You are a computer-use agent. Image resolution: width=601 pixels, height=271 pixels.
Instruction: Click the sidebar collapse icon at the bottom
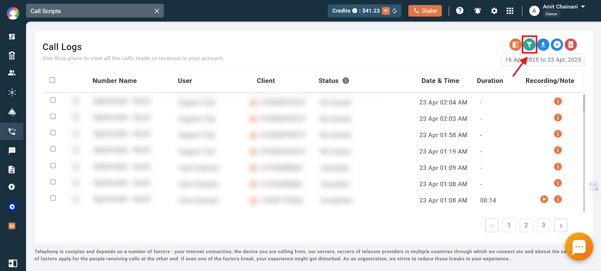13,263
